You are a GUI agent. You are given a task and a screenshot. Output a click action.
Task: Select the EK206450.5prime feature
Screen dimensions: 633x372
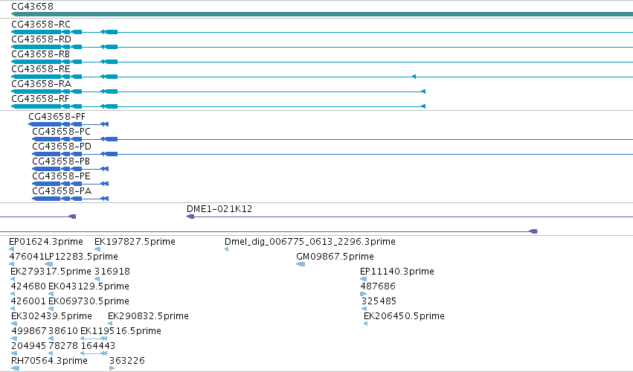click(x=404, y=316)
